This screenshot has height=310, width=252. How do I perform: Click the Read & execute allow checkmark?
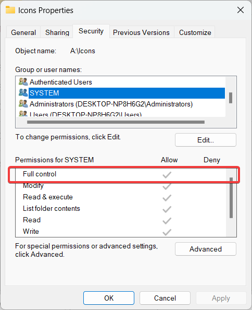pos(167,198)
